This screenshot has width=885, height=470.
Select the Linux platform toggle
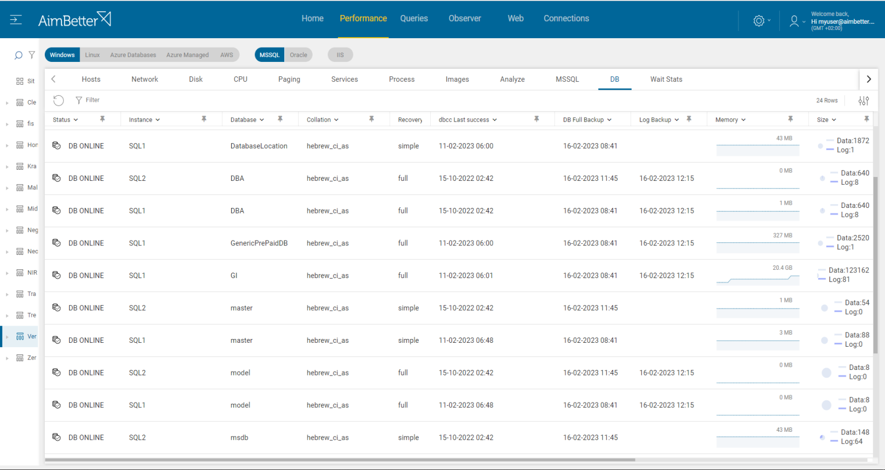pos(92,55)
